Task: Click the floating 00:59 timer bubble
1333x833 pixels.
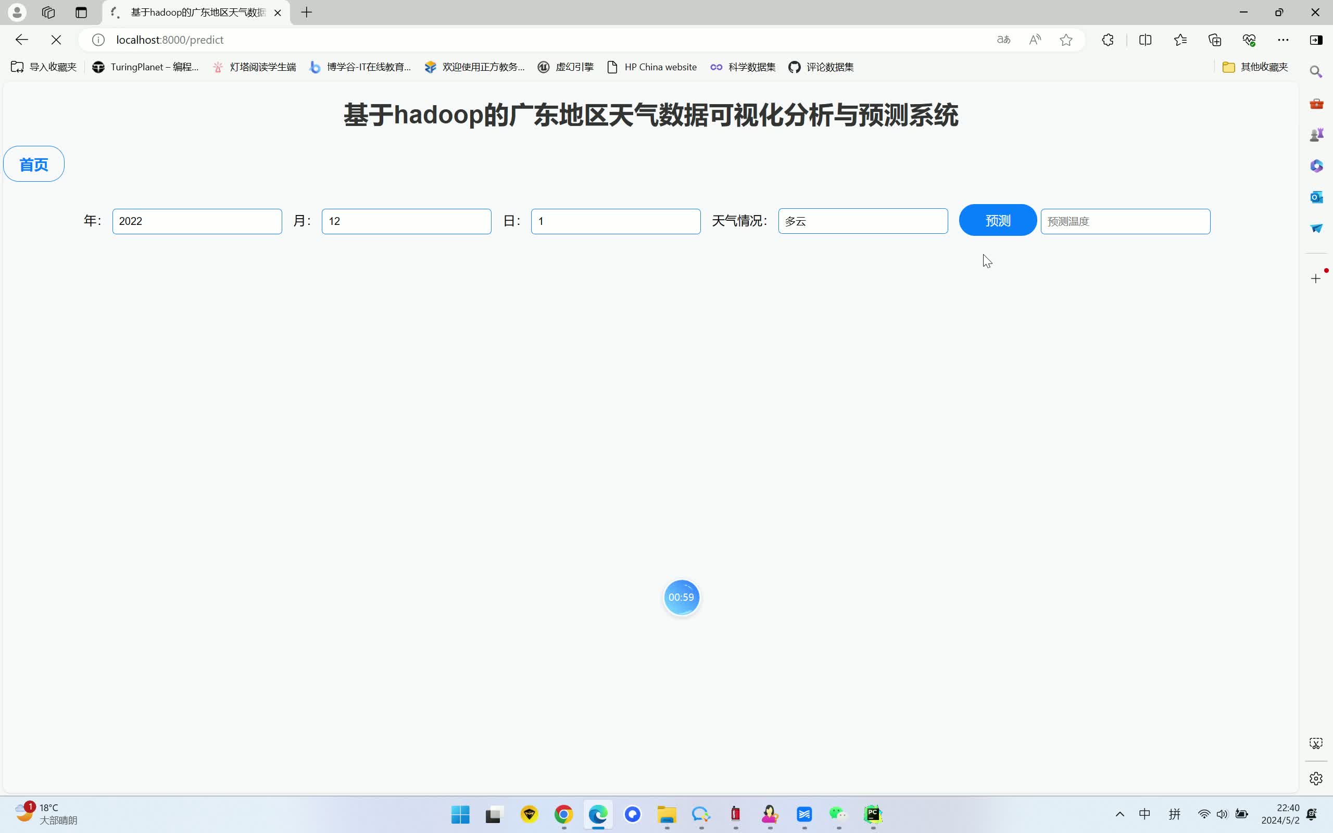Action: [682, 597]
